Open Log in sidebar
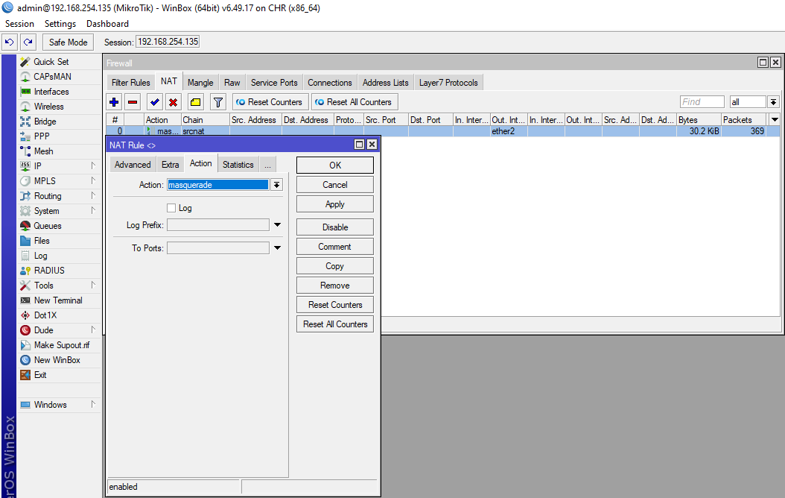The image size is (785, 498). pos(40,256)
